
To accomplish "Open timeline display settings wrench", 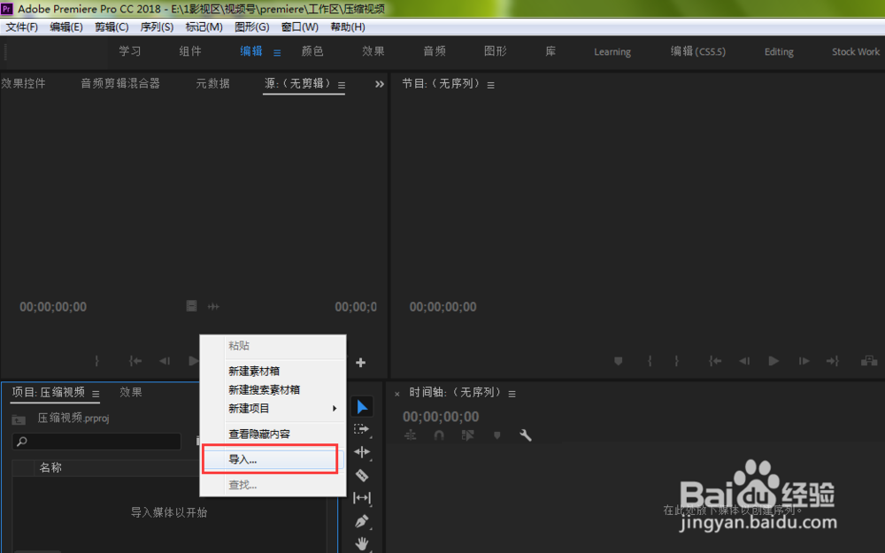I will tap(526, 435).
